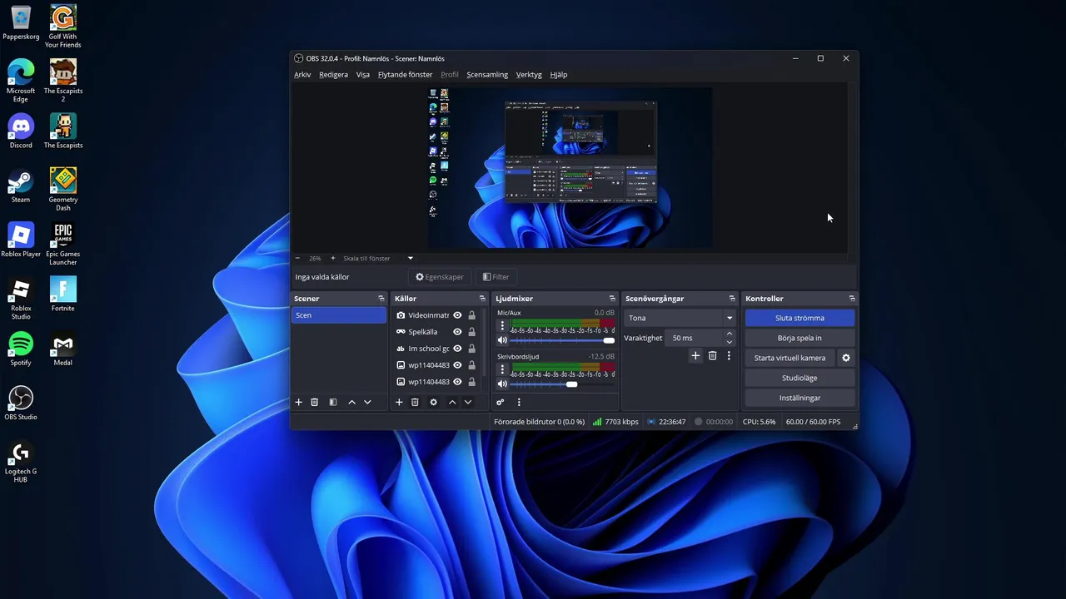Open Skala till fönster scaling dropdown
The height and width of the screenshot is (599, 1066).
[378, 258]
